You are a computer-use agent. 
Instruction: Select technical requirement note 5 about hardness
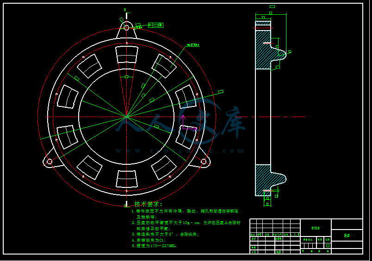pyautogui.click(x=154, y=246)
